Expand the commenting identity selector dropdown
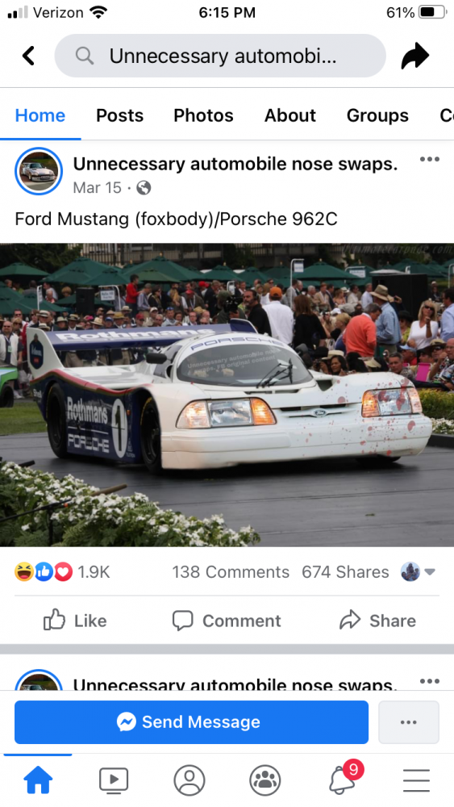 418,572
